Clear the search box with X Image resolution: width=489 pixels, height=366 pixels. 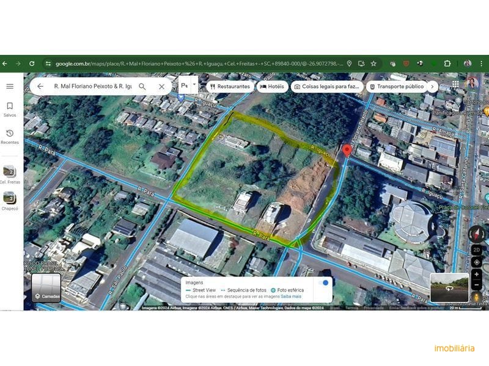coord(161,87)
